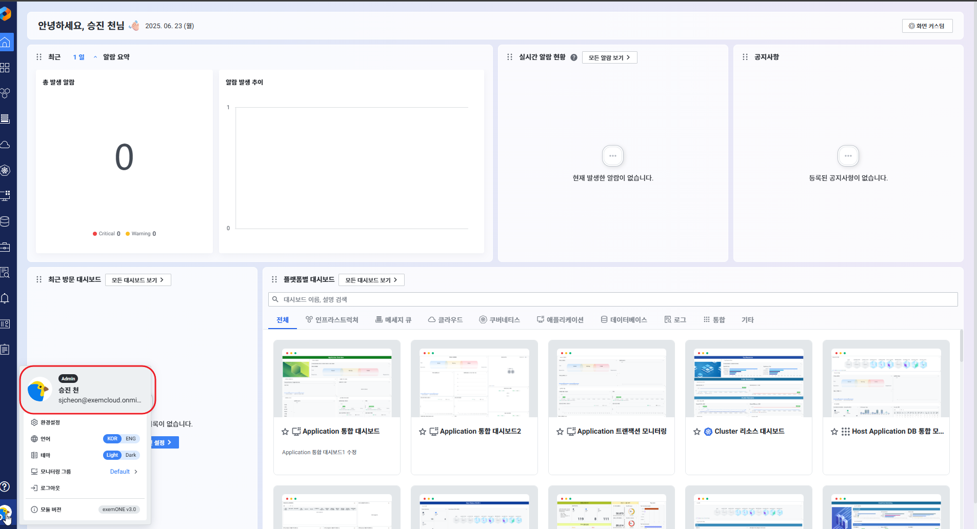Click 화면 커스텀 button
The image size is (977, 529).
927,26
